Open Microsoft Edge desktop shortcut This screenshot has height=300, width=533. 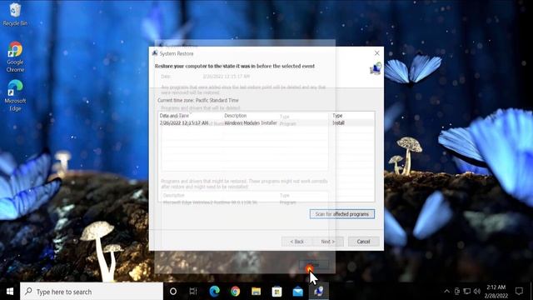pos(15,95)
